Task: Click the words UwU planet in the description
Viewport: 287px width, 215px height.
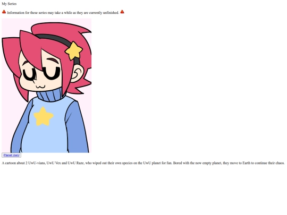Action: [151, 163]
